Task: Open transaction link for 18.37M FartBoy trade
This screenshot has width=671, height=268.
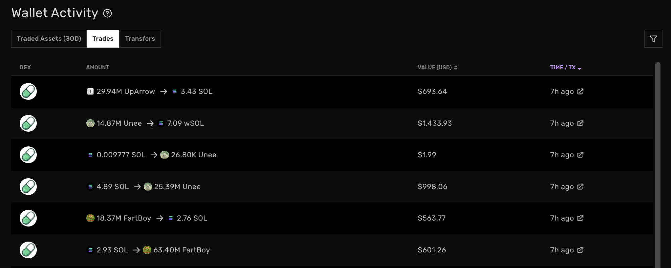Action: (580, 218)
